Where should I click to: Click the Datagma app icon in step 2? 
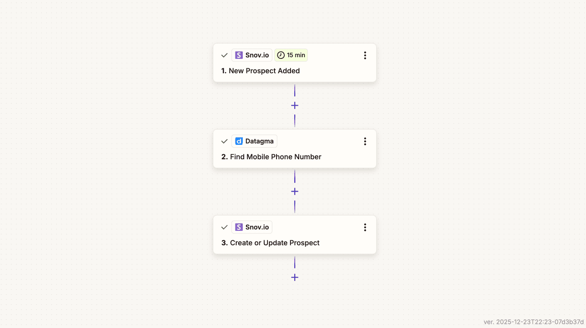(239, 141)
